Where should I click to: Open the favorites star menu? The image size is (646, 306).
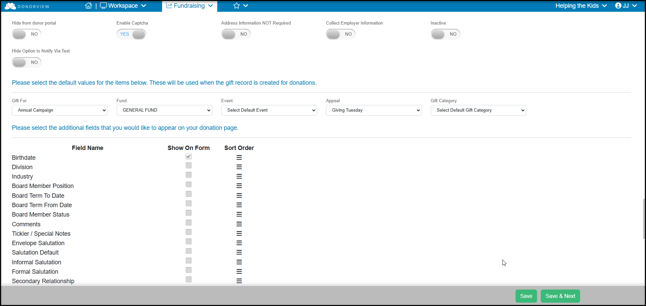pos(241,6)
